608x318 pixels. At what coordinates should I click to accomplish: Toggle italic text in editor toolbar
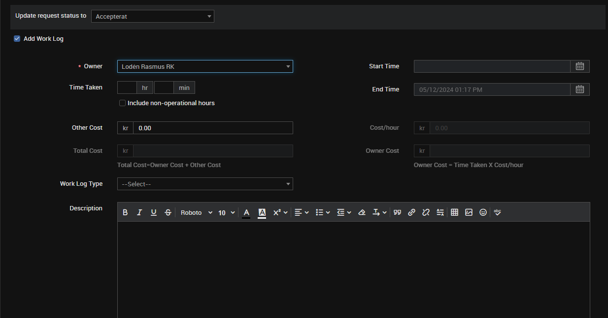139,212
